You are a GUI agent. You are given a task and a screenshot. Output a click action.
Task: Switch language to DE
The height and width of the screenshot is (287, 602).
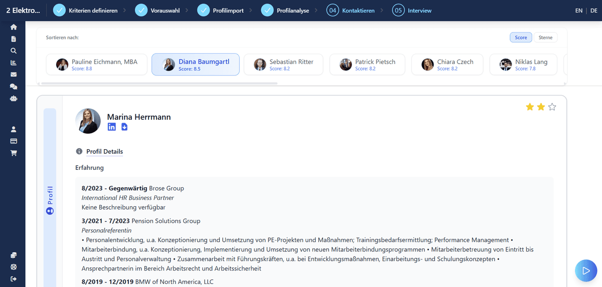coord(593,11)
